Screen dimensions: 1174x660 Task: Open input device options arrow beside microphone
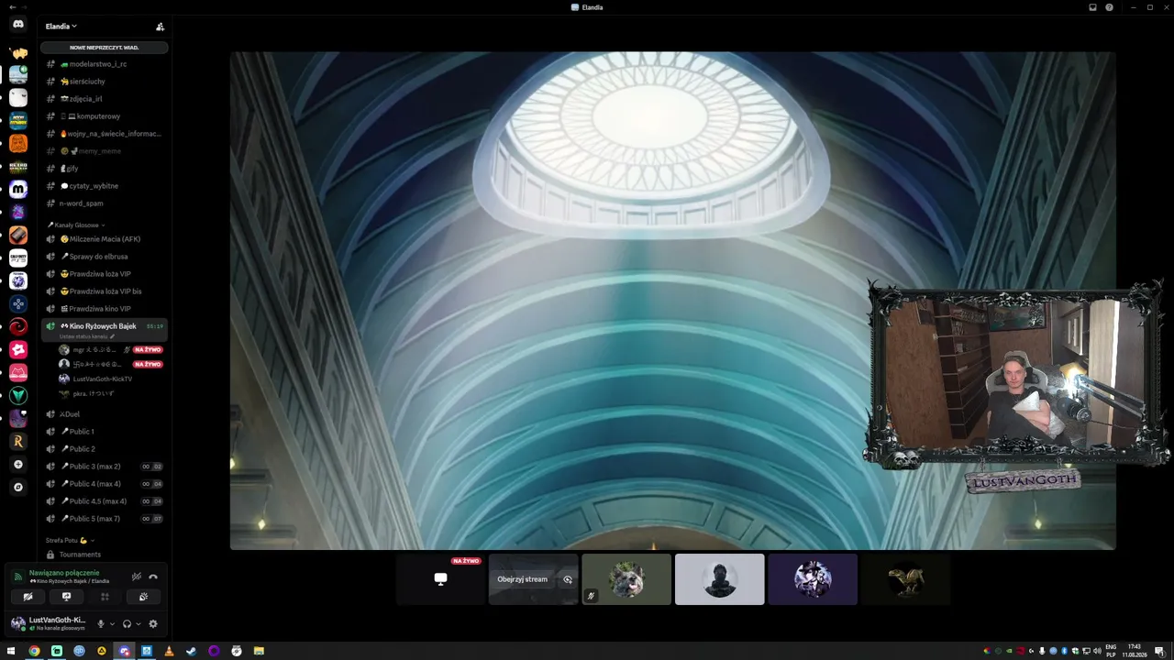click(113, 624)
